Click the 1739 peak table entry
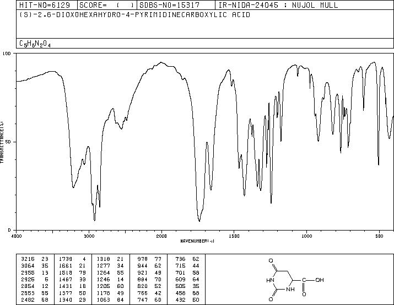Screen dimensions: 394x305 click(66, 259)
